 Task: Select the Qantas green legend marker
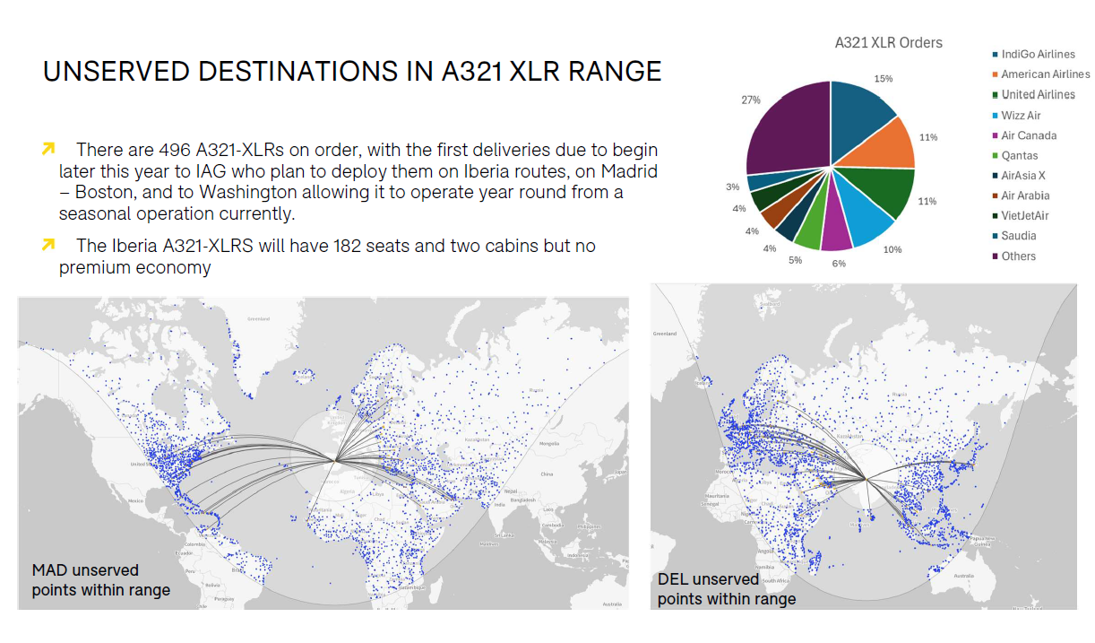994,156
